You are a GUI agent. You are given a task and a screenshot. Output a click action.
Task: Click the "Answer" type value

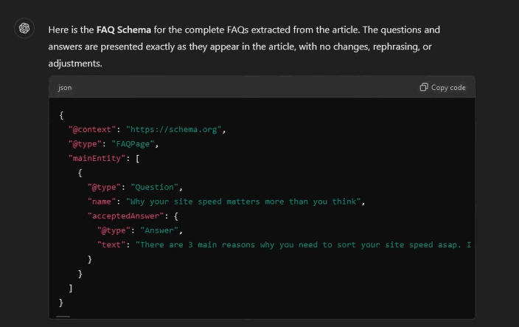[x=159, y=230]
